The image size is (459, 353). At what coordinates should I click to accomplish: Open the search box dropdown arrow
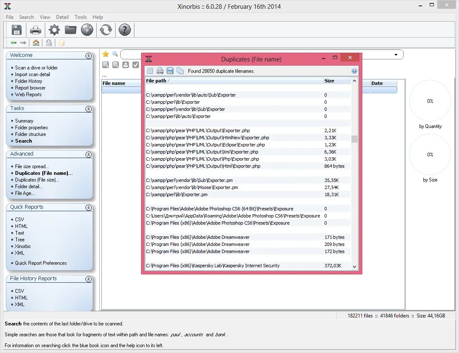396,55
